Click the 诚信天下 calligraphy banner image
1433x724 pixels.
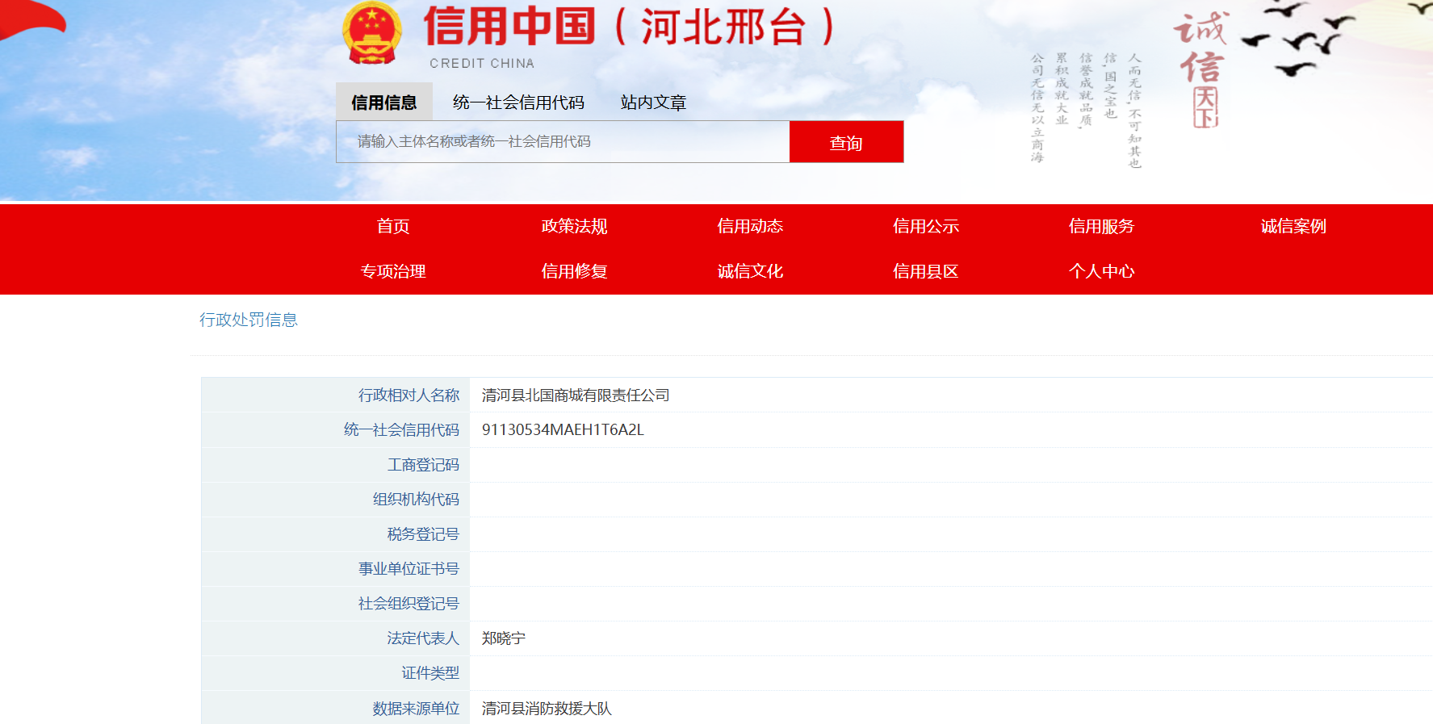[x=1200, y=69]
